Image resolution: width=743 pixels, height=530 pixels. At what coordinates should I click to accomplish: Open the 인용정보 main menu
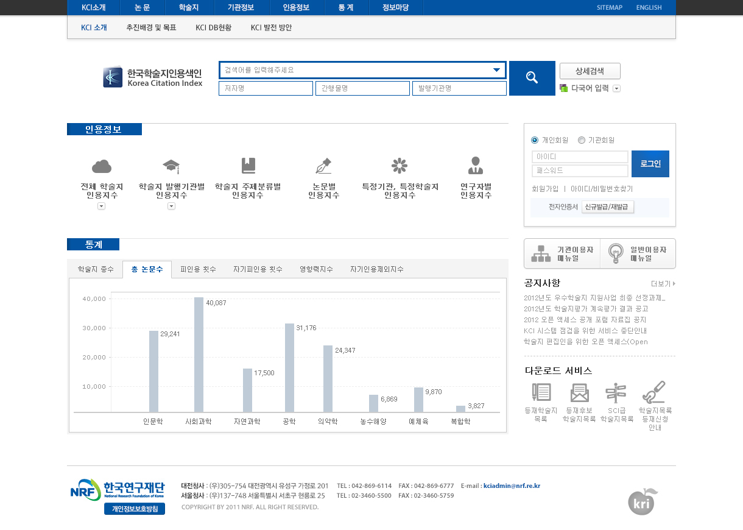(x=296, y=7)
